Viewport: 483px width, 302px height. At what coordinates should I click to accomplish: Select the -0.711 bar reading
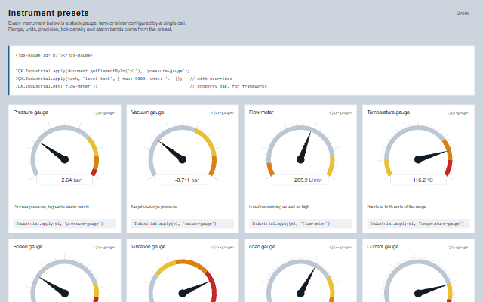tap(187, 180)
